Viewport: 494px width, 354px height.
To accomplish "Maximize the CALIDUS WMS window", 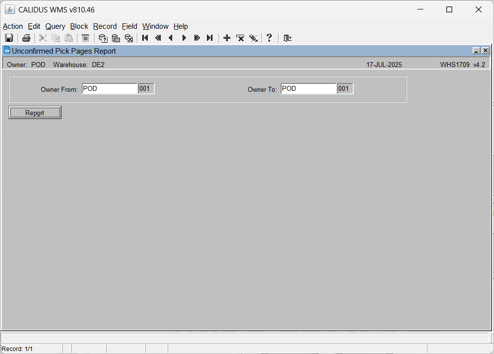I will pyautogui.click(x=449, y=9).
